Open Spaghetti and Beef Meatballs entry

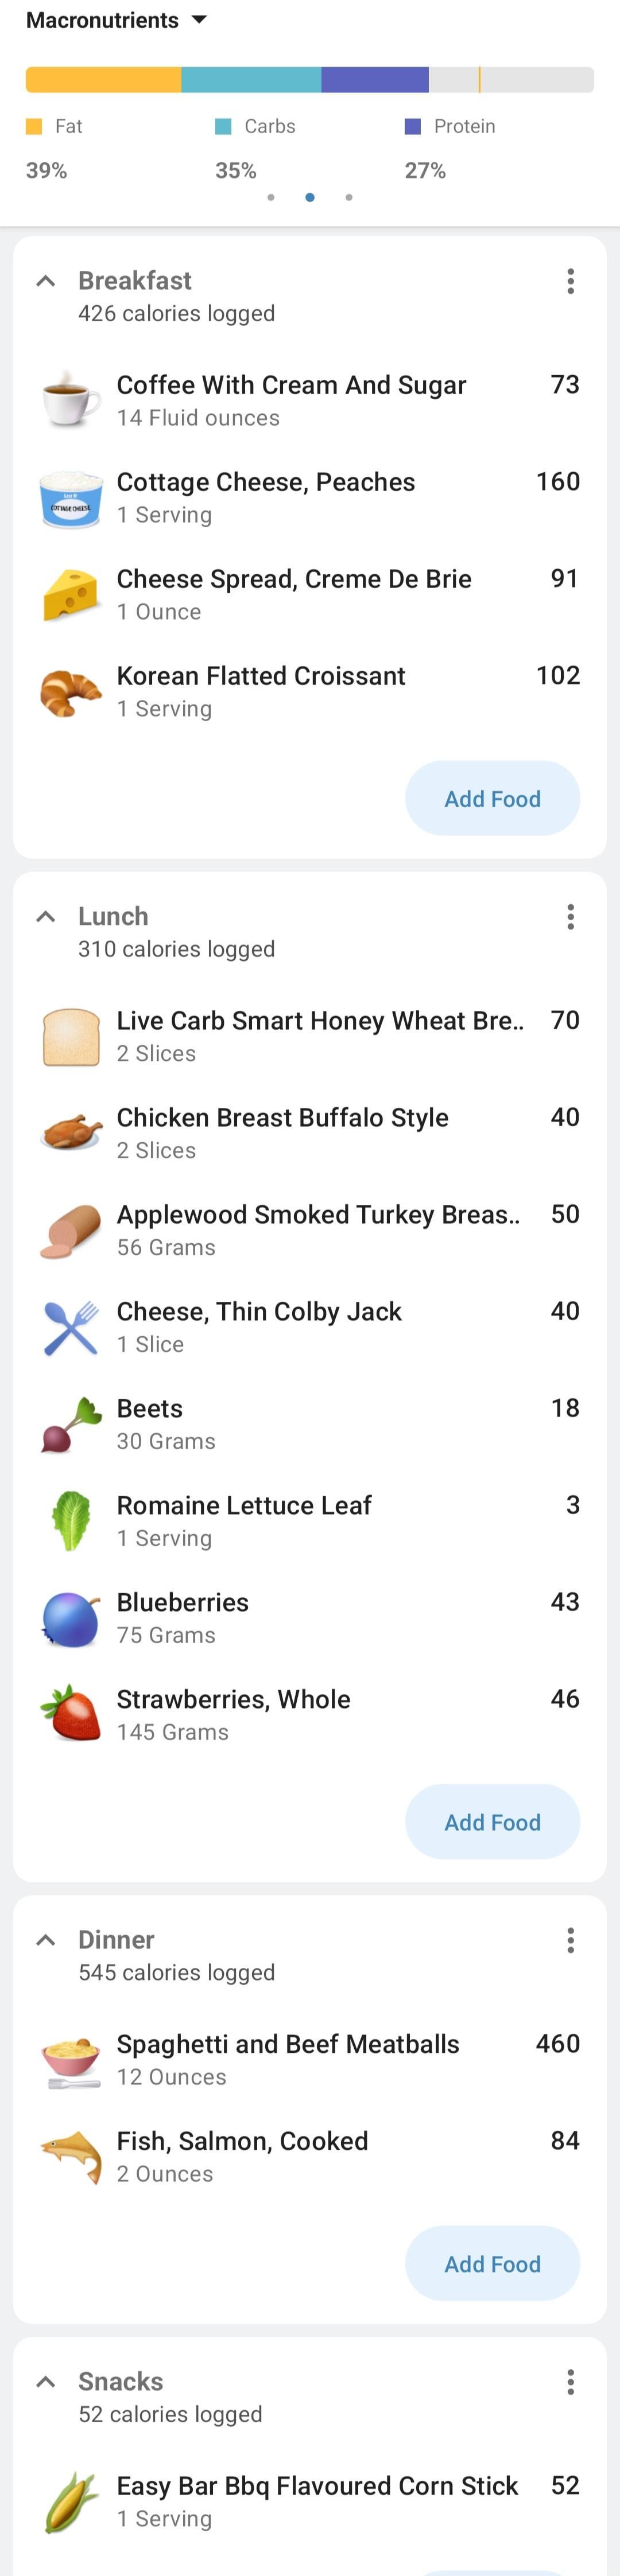coord(288,2059)
